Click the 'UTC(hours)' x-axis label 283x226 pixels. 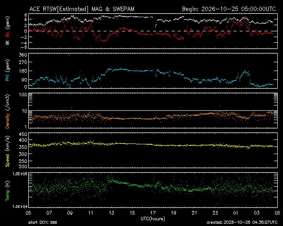click(x=153, y=219)
